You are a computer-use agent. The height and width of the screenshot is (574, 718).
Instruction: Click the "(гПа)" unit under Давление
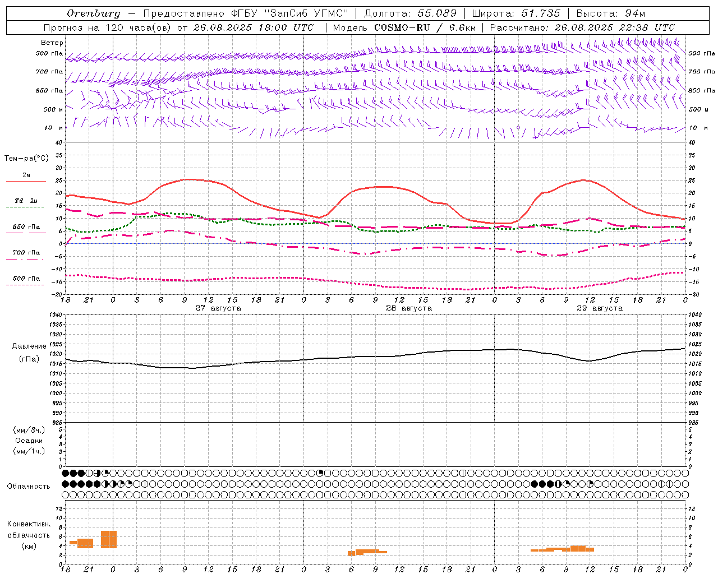29,359
